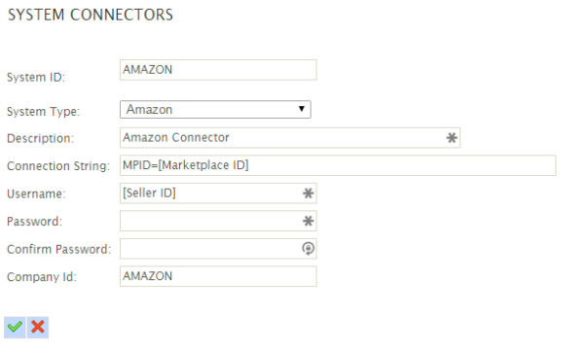Click the red X cancel icon

[x=38, y=328]
